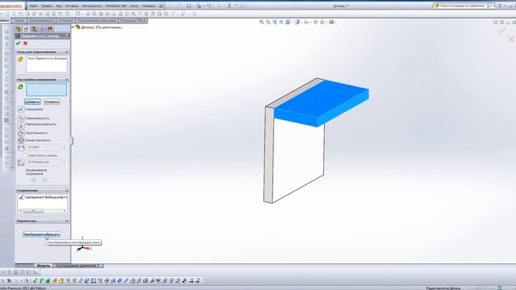Viewport: 516px width, 290px height.
Task: Click the Save icon in the standard toolbar
Action: coord(189,6)
